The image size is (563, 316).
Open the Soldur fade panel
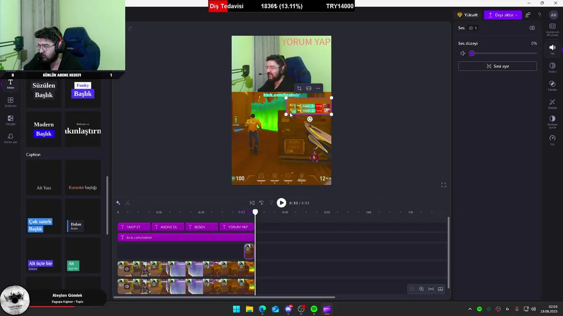(552, 68)
